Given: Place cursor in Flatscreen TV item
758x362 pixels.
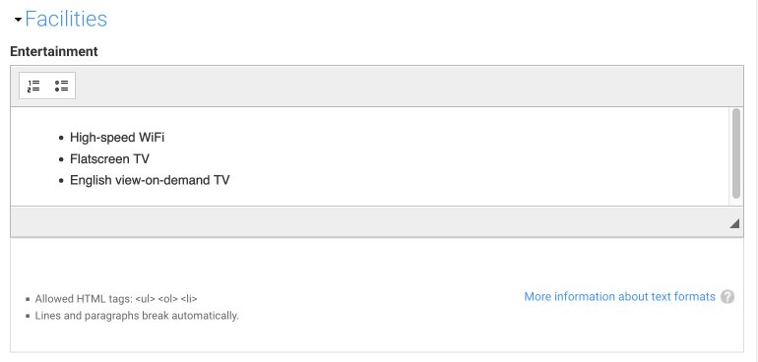Looking at the screenshot, I should pyautogui.click(x=109, y=158).
